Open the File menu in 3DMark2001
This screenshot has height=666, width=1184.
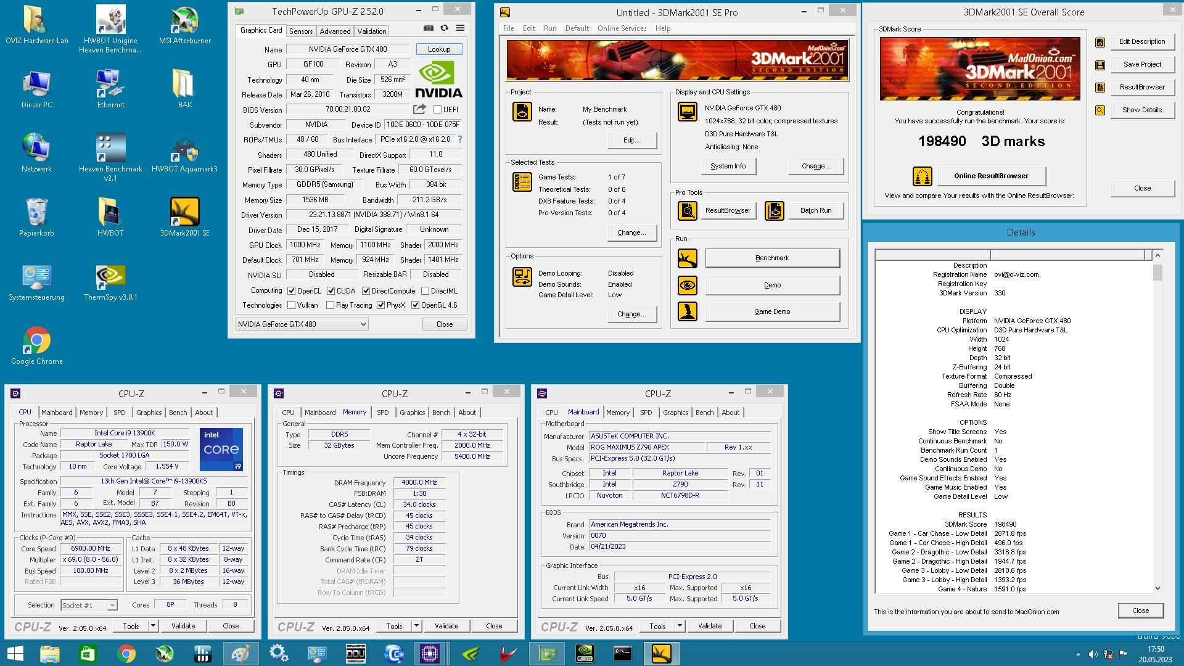508,28
